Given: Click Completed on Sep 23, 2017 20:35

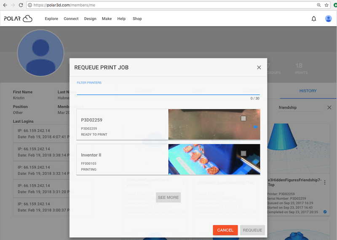Looking at the screenshot, I should click(x=293, y=212).
